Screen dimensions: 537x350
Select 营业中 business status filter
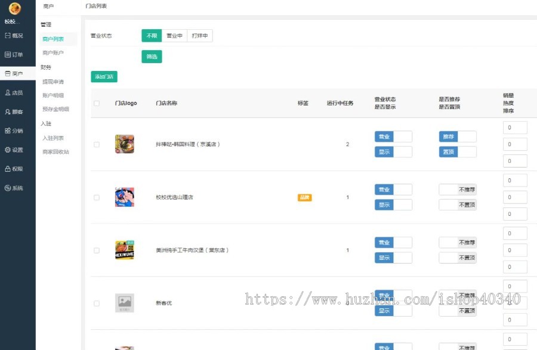(x=174, y=36)
